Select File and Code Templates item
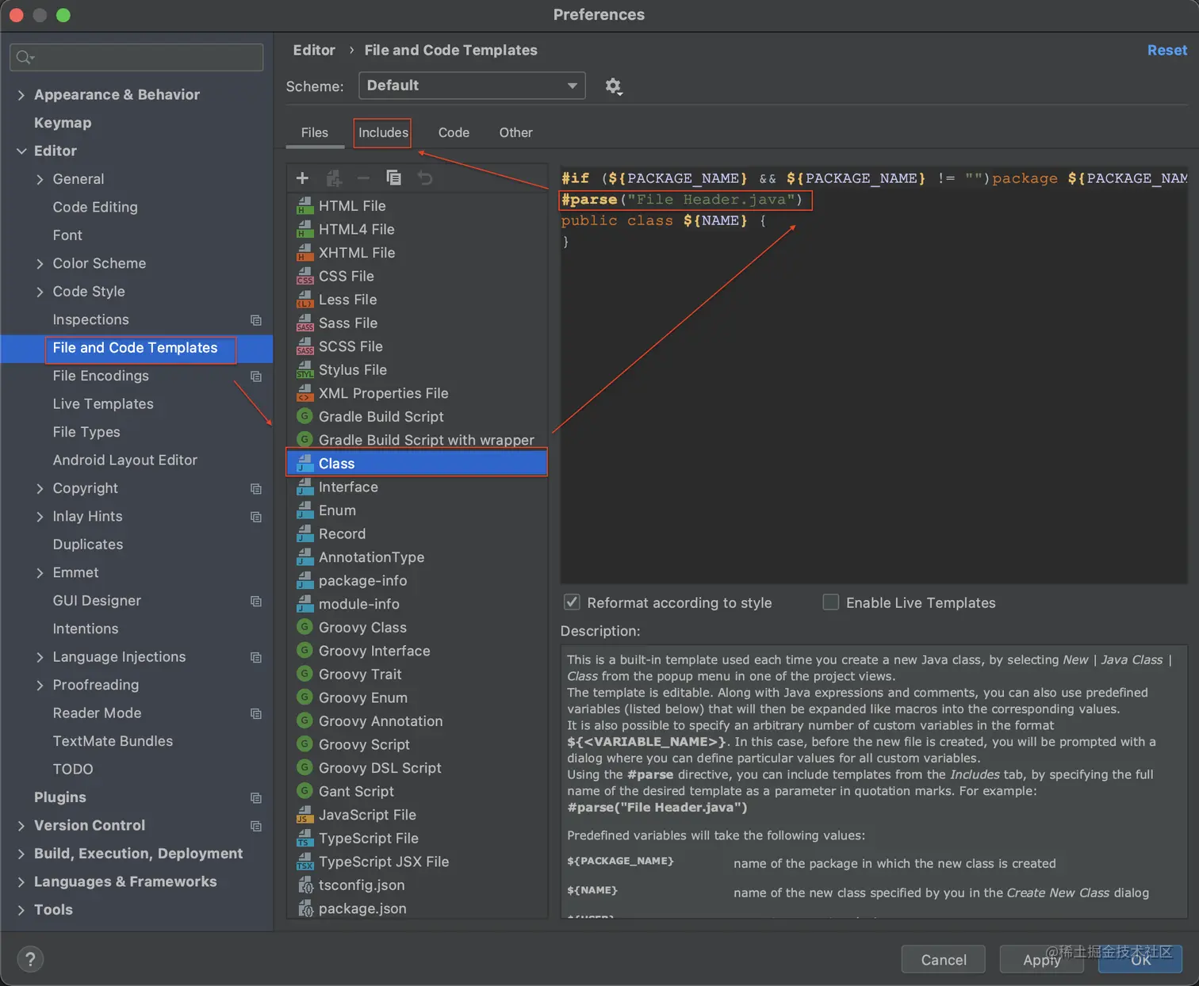The width and height of the screenshot is (1199, 986). tap(135, 348)
